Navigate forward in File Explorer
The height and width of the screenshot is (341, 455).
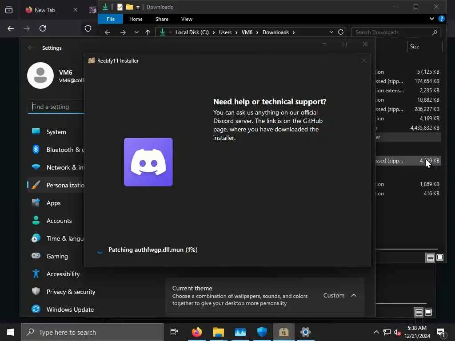point(123,32)
